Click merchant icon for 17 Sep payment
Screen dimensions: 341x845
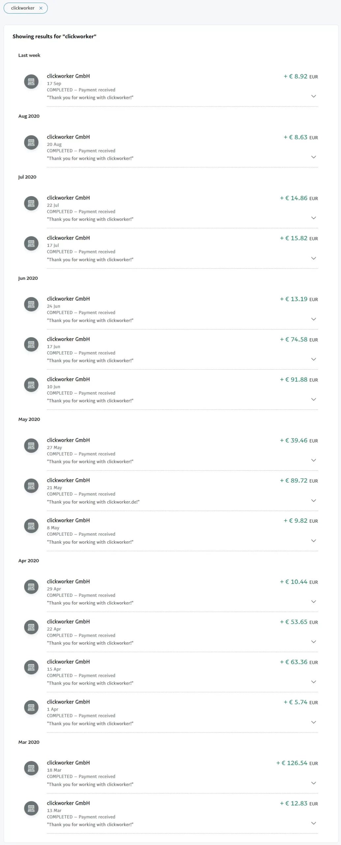[x=31, y=82]
